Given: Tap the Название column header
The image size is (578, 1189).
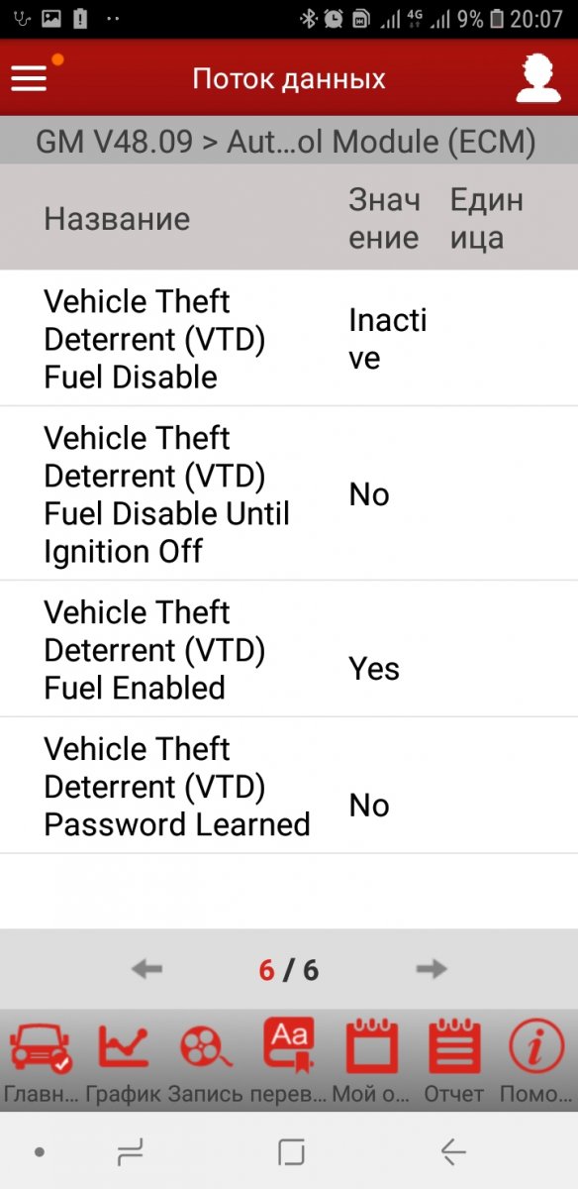Looking at the screenshot, I should 117,219.
